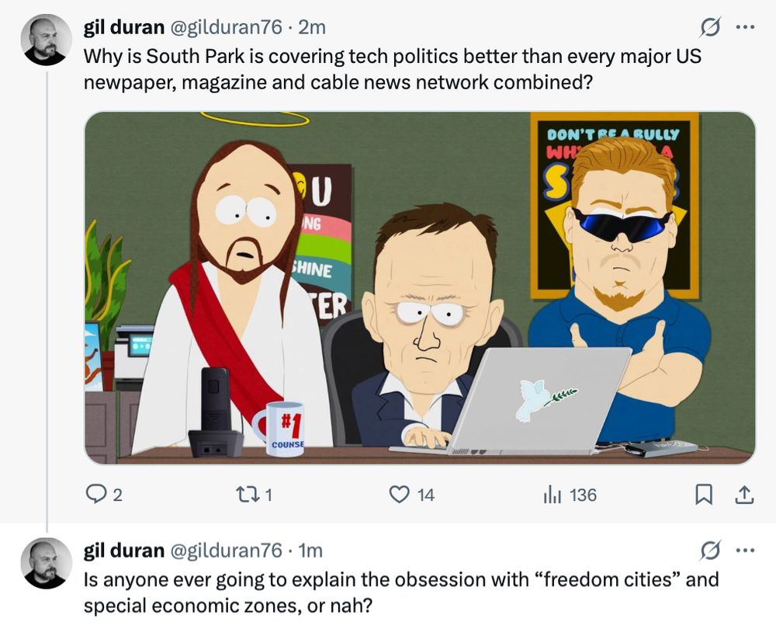View analytics showing 136 views

570,495
